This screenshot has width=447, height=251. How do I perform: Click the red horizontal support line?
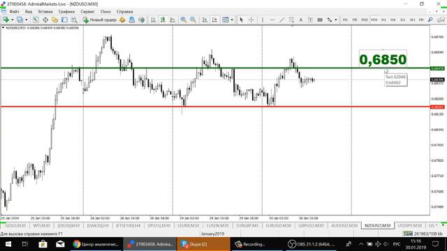click(x=215, y=107)
